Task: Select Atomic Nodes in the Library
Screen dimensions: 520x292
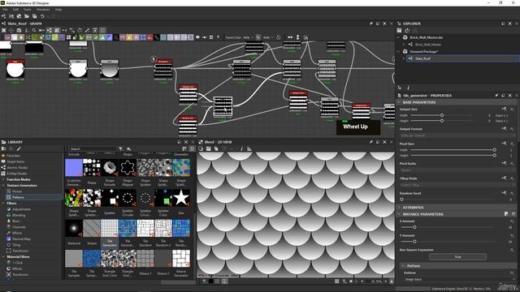Action: tap(17, 168)
